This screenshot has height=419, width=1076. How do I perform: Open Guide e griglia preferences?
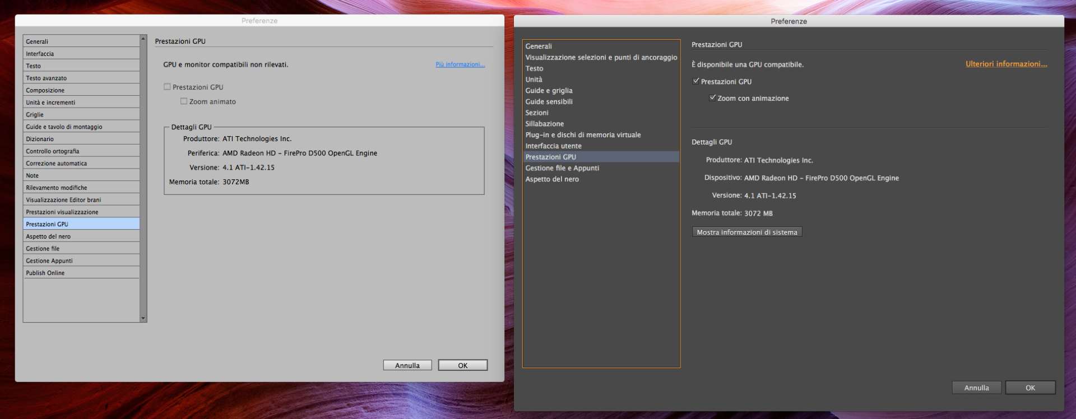pyautogui.click(x=601, y=91)
